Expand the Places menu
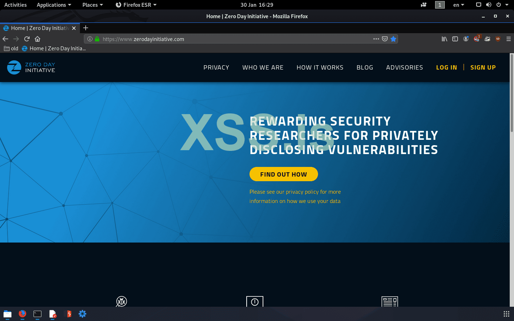This screenshot has width=514, height=321. pos(92,5)
